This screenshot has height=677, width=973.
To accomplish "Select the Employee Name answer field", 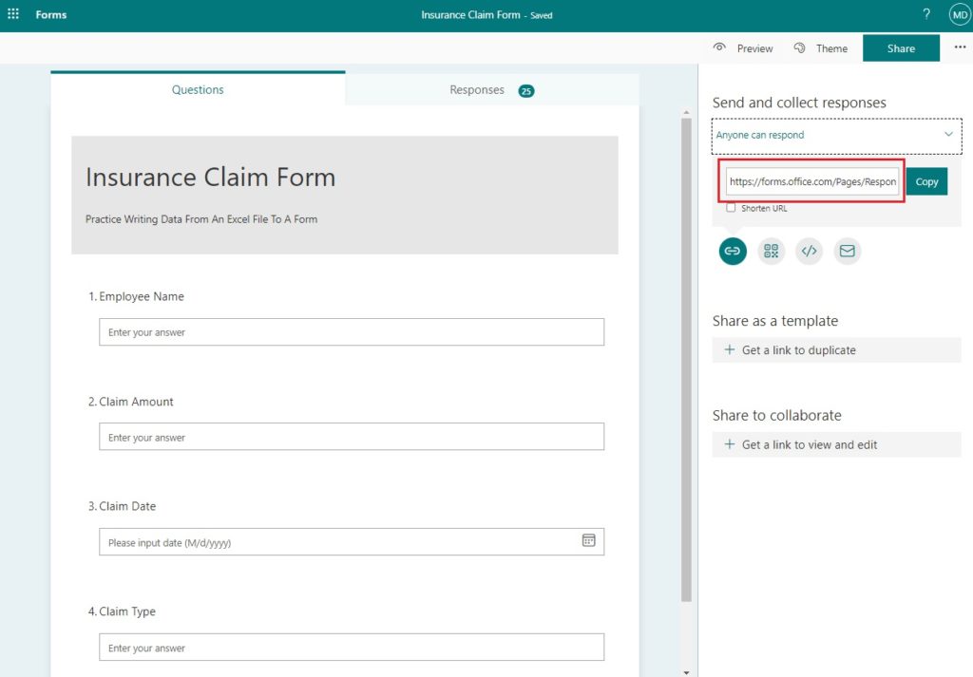I will coord(351,331).
